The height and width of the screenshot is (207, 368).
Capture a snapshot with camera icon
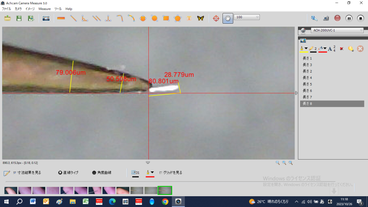coord(326,18)
